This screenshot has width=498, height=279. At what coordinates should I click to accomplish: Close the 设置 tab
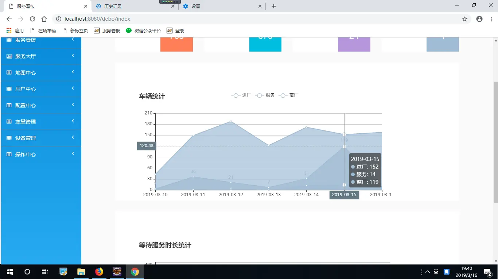tap(260, 6)
